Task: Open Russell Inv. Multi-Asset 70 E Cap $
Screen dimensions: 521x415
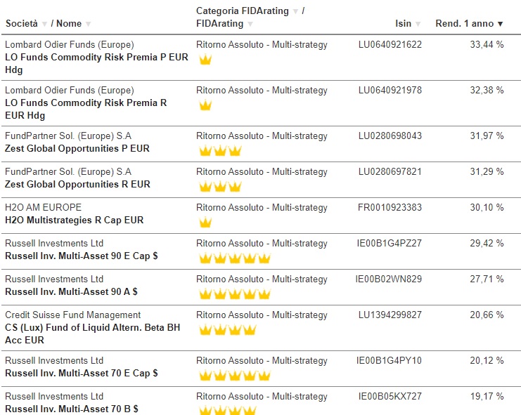Action: 81,373
